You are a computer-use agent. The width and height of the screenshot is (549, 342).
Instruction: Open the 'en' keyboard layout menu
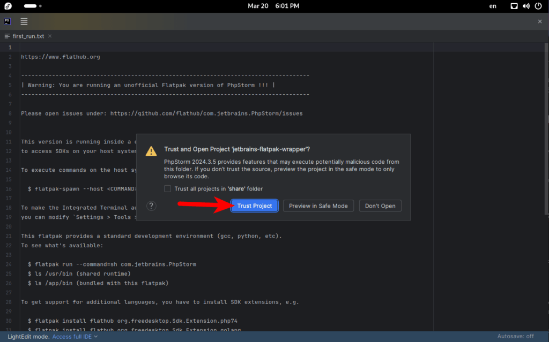tap(492, 6)
